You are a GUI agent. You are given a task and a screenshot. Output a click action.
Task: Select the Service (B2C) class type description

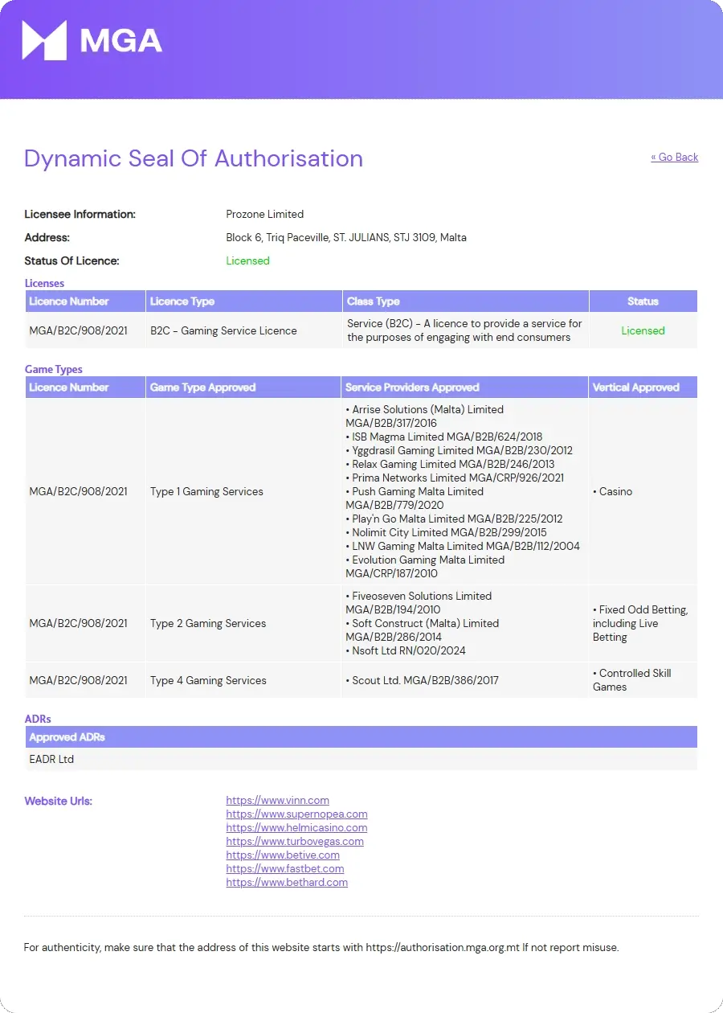pos(464,330)
